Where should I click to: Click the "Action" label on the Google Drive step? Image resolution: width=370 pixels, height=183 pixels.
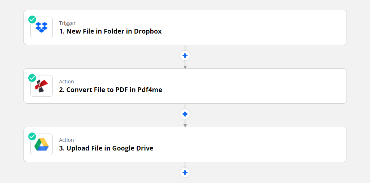(x=66, y=140)
